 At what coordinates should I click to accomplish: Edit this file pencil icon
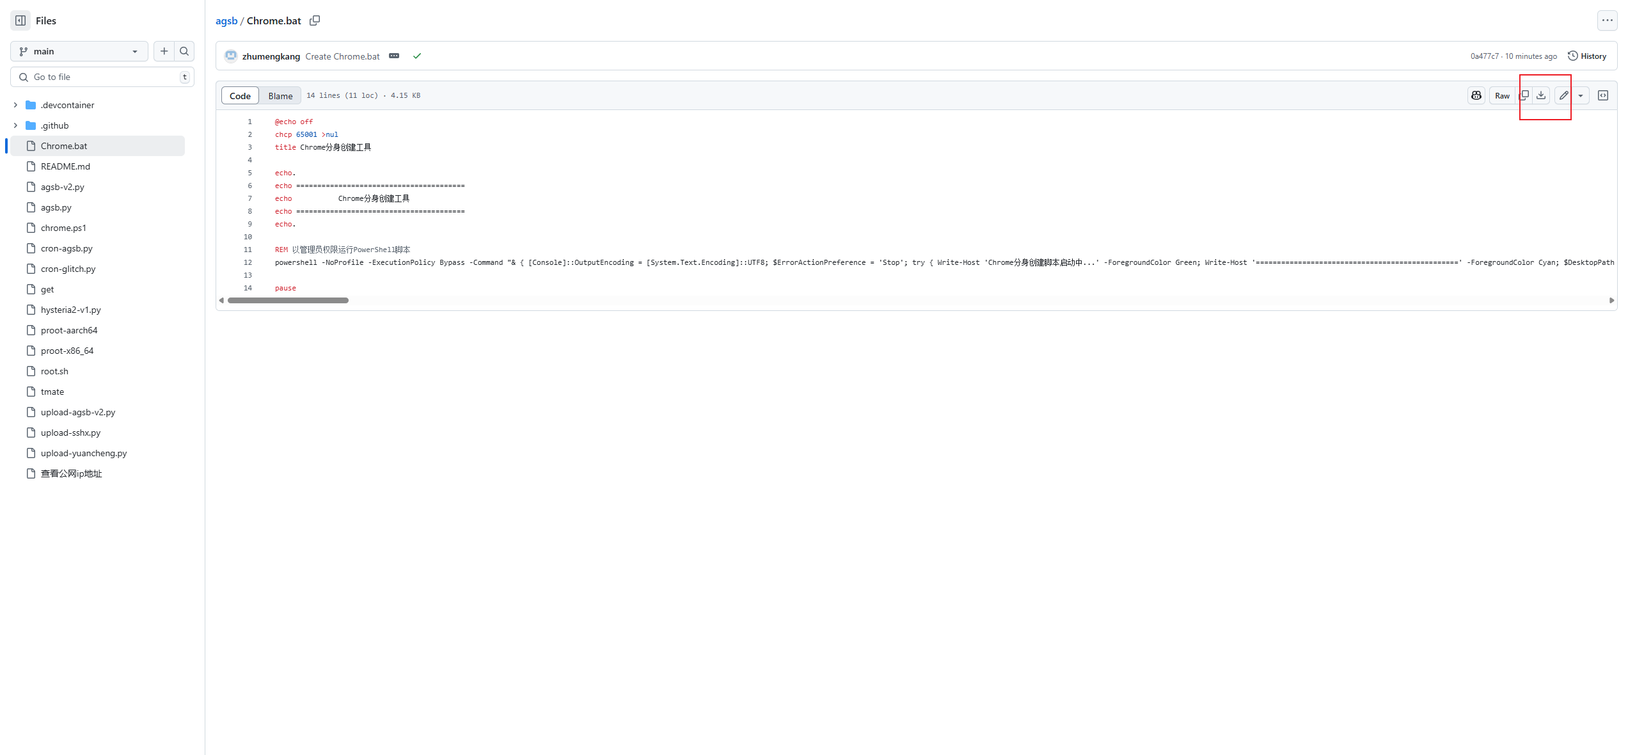(x=1564, y=95)
